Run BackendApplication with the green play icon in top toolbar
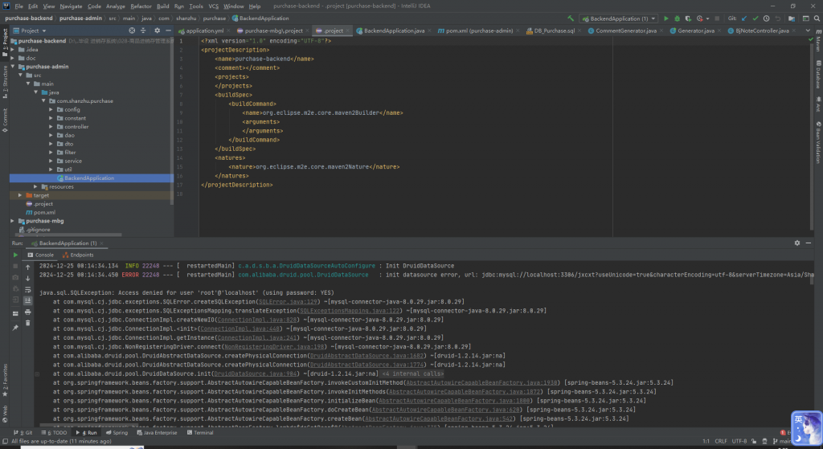The height and width of the screenshot is (449, 823). 666,18
